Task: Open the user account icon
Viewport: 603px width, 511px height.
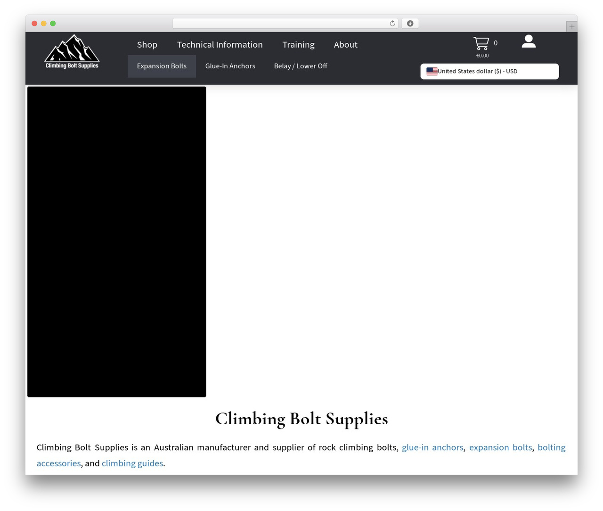Action: [x=529, y=41]
